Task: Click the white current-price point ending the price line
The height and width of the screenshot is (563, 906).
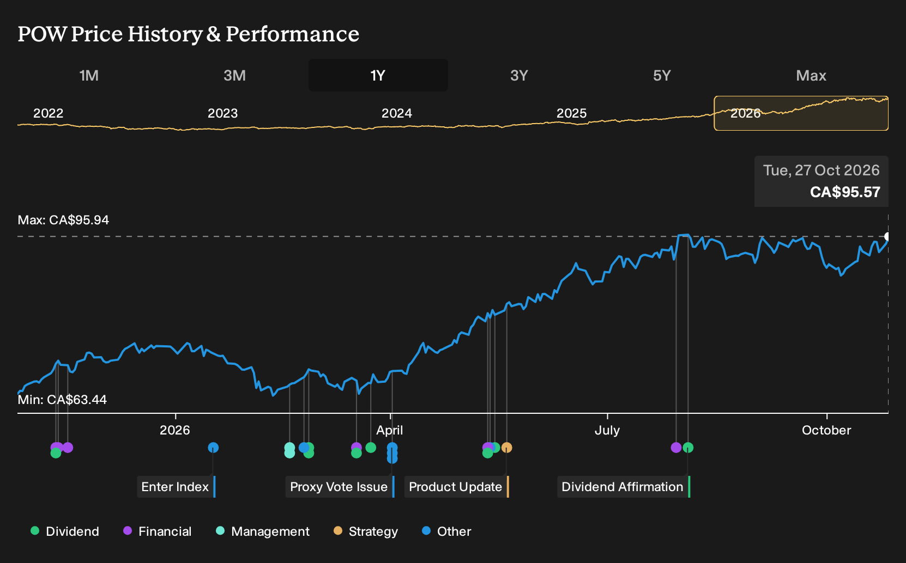Action: tap(887, 236)
